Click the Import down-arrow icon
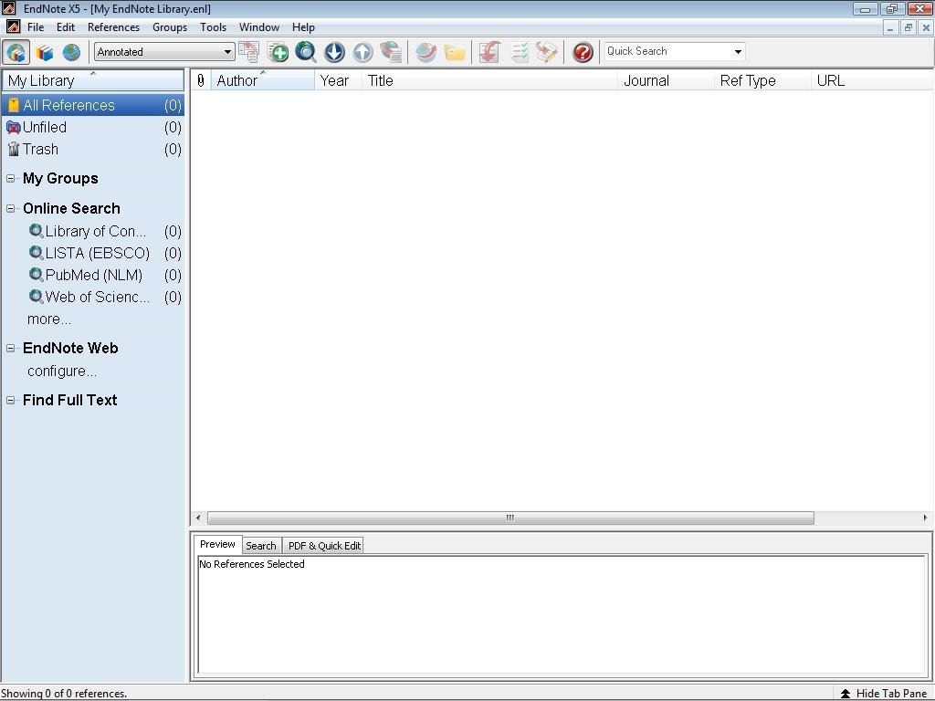The image size is (935, 701). point(334,52)
